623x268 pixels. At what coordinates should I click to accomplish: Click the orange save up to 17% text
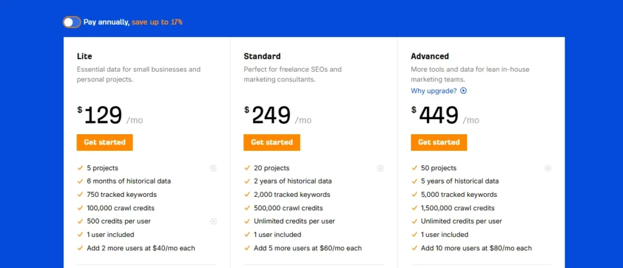click(157, 22)
